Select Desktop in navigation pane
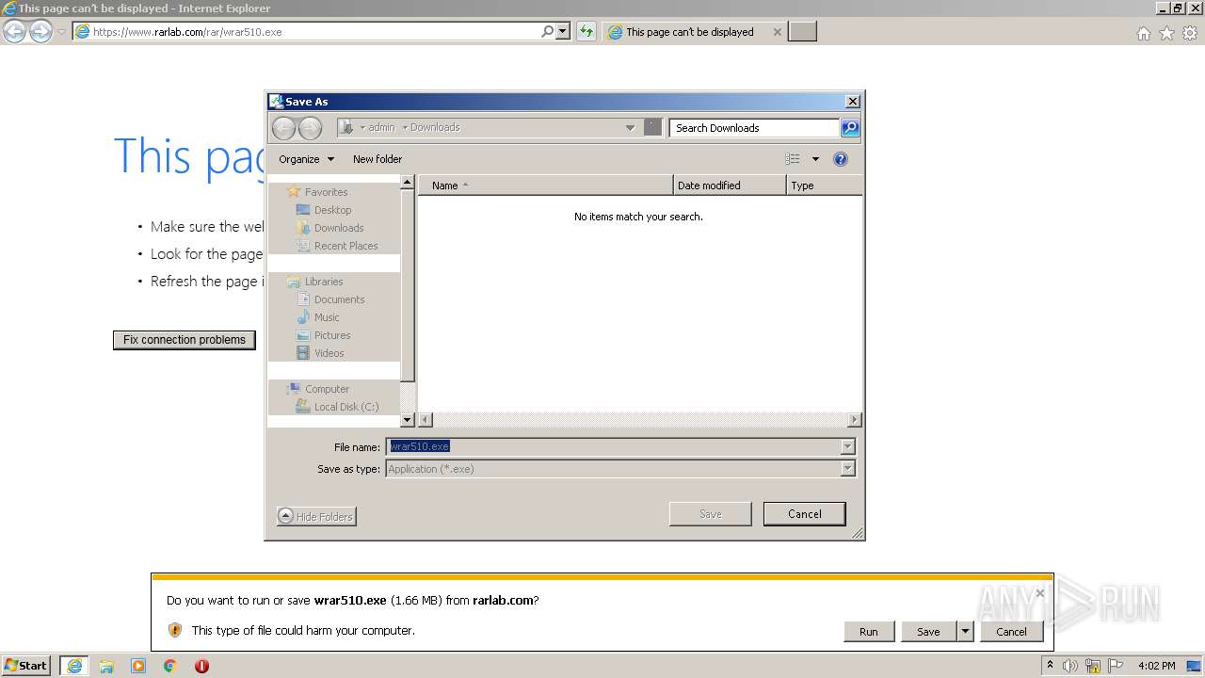Viewport: 1205px width, 678px height. point(332,210)
